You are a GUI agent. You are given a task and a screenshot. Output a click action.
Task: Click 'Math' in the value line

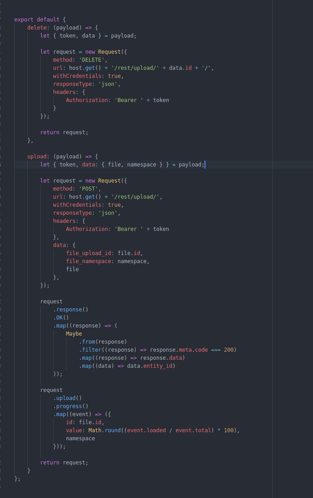(95, 430)
